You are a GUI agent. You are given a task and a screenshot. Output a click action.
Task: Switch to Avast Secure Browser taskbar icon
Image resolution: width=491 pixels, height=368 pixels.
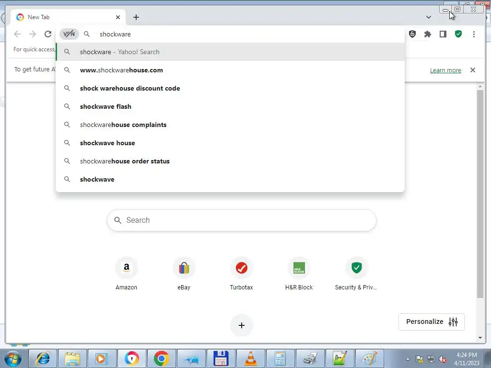(132, 358)
